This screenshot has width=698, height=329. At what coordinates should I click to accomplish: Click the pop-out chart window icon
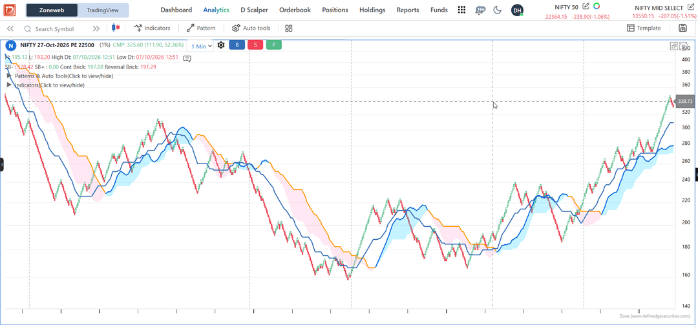(x=674, y=46)
